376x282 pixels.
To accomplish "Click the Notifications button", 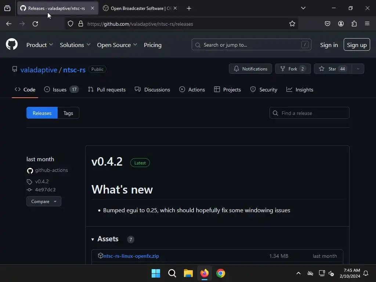I will [x=250, y=69].
